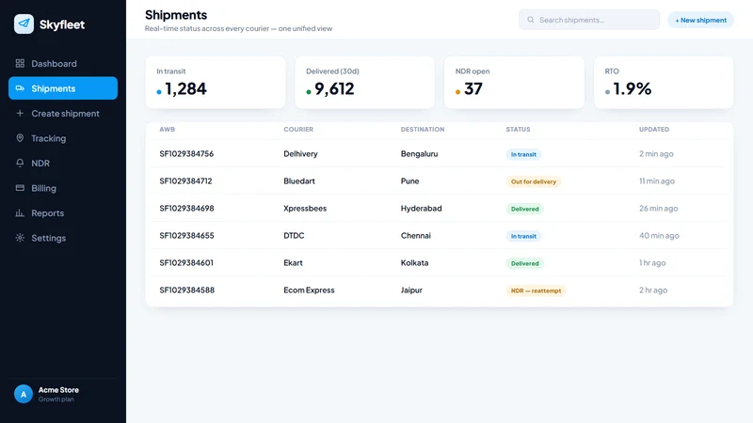Click the Skyfleet paper plane logo
This screenshot has height=423, width=753.
pos(24,24)
